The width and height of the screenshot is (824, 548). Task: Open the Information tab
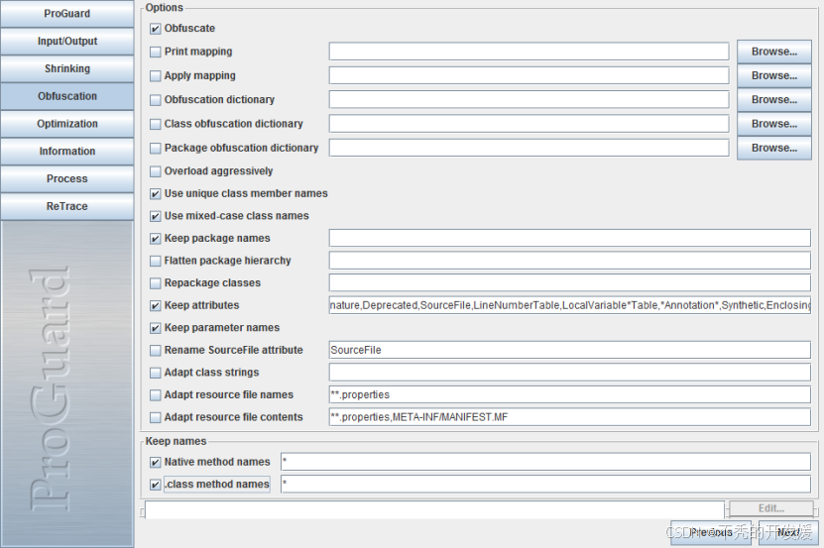(66, 152)
